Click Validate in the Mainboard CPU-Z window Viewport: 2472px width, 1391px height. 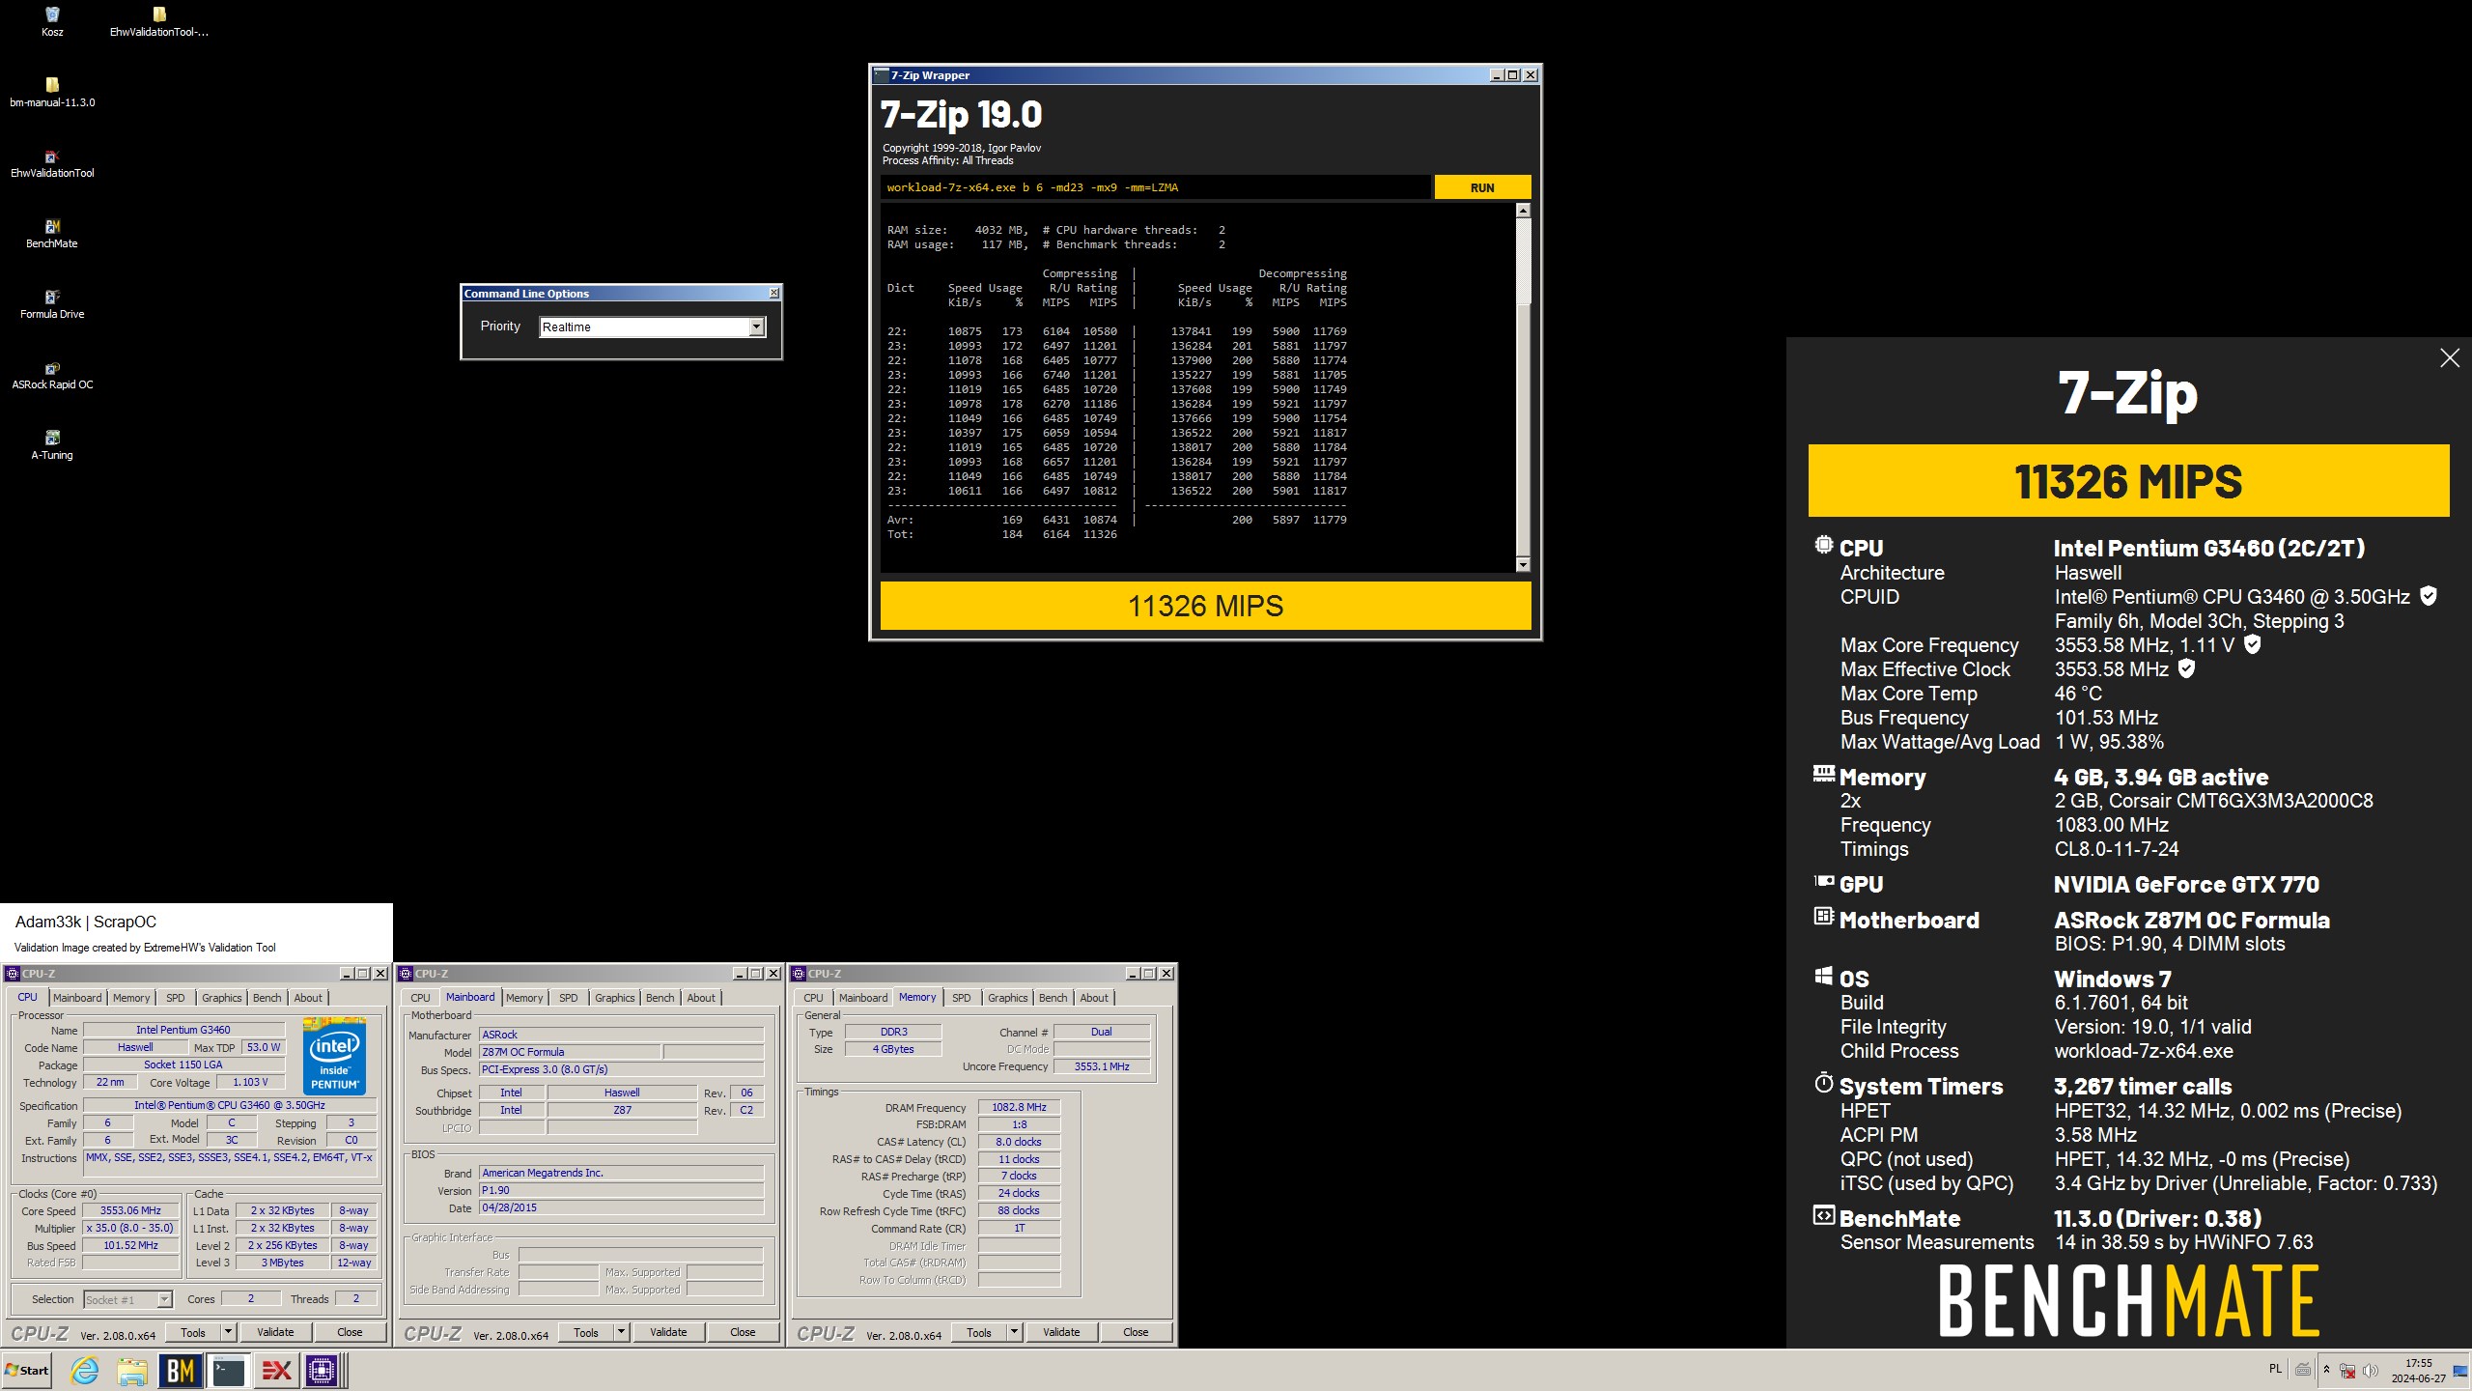(668, 1332)
